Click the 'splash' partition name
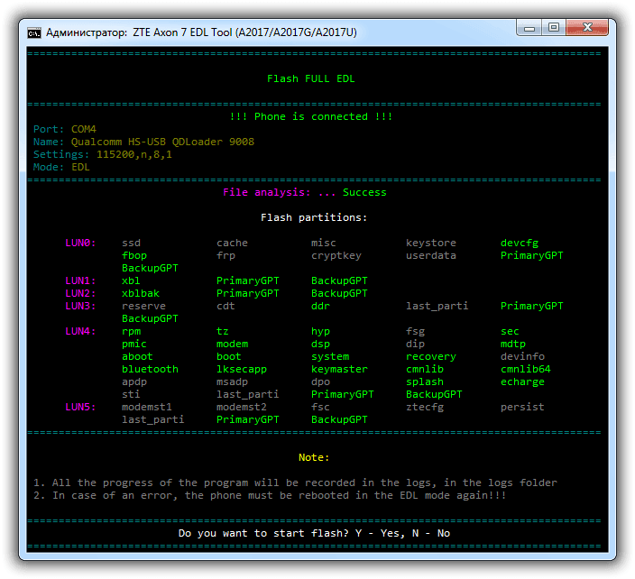 (425, 381)
